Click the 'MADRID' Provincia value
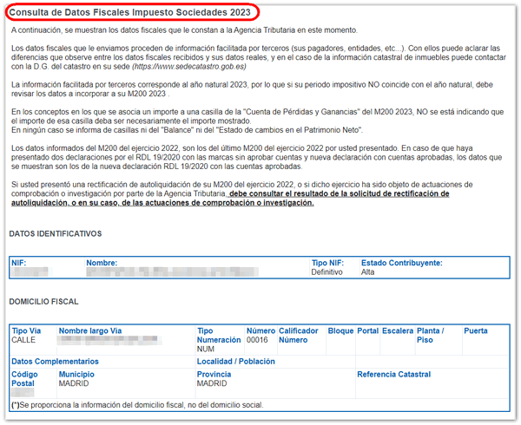 coord(214,382)
